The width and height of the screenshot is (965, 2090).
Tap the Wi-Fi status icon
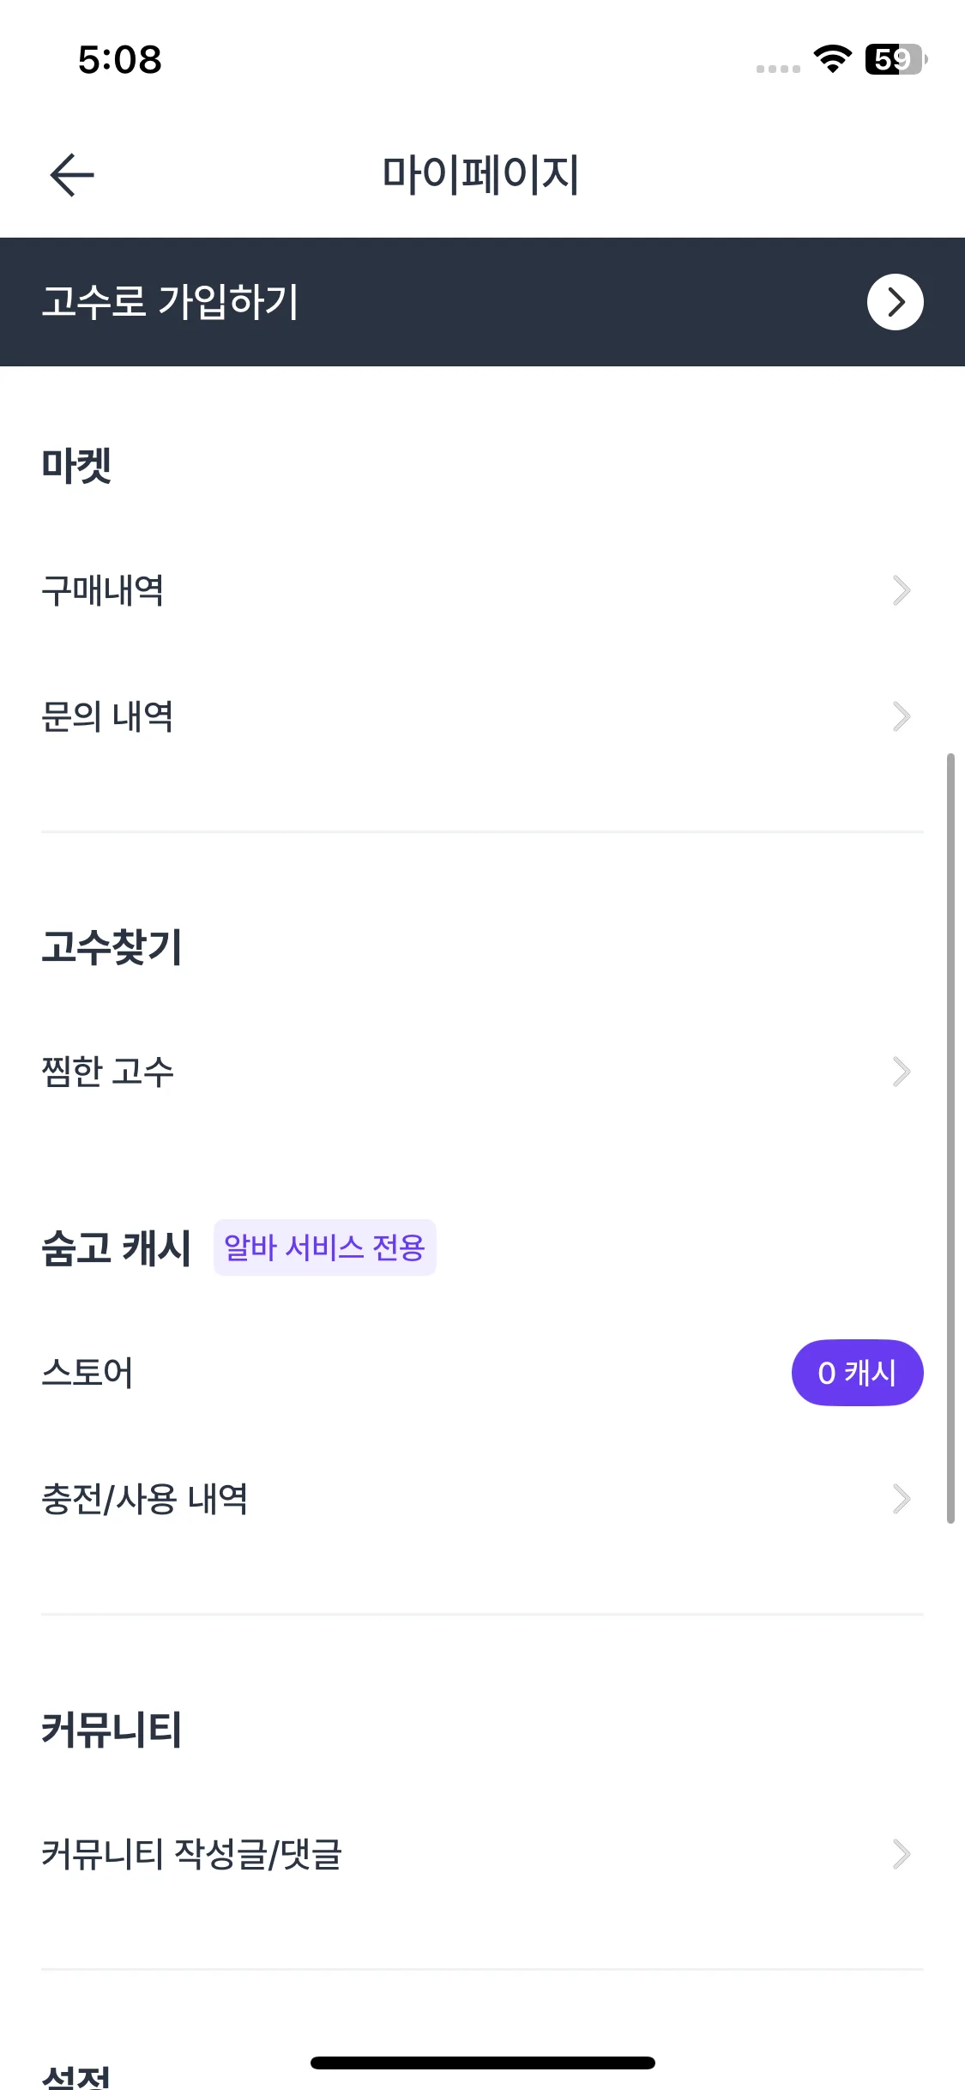[x=832, y=59]
